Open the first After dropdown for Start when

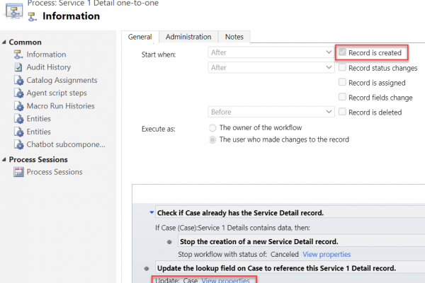(x=271, y=52)
